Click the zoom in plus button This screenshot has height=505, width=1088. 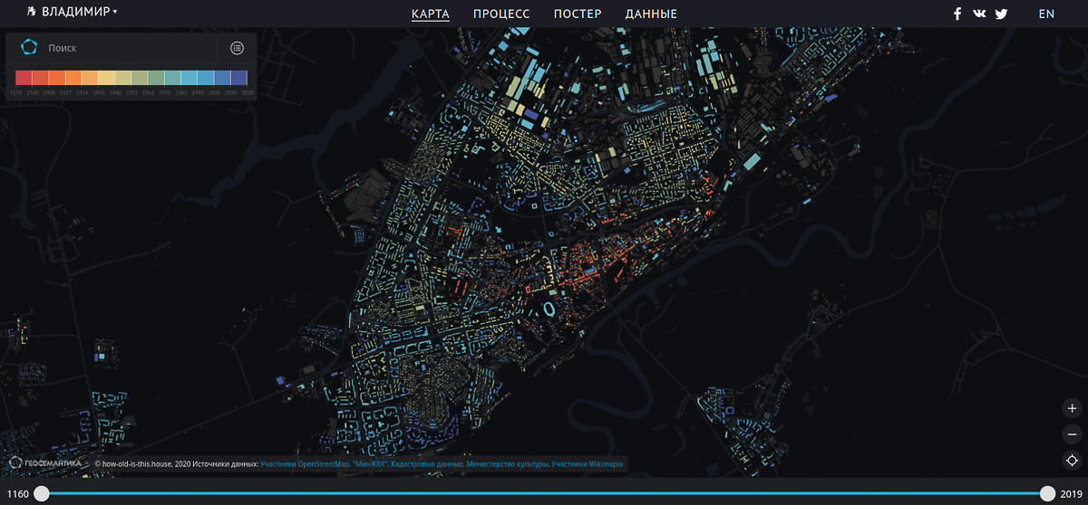pyautogui.click(x=1071, y=408)
